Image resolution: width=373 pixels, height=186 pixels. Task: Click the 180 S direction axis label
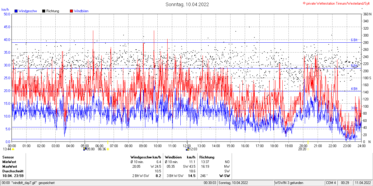click(367, 78)
